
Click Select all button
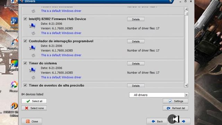[34, 101]
